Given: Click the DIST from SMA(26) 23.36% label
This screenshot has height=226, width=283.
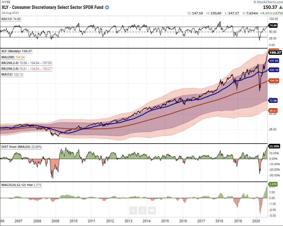Looking at the screenshot, I should click(21, 147).
